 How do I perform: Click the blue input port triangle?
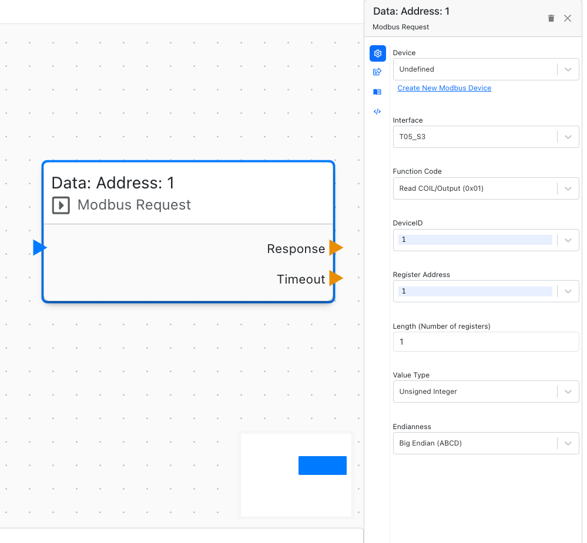tap(39, 248)
